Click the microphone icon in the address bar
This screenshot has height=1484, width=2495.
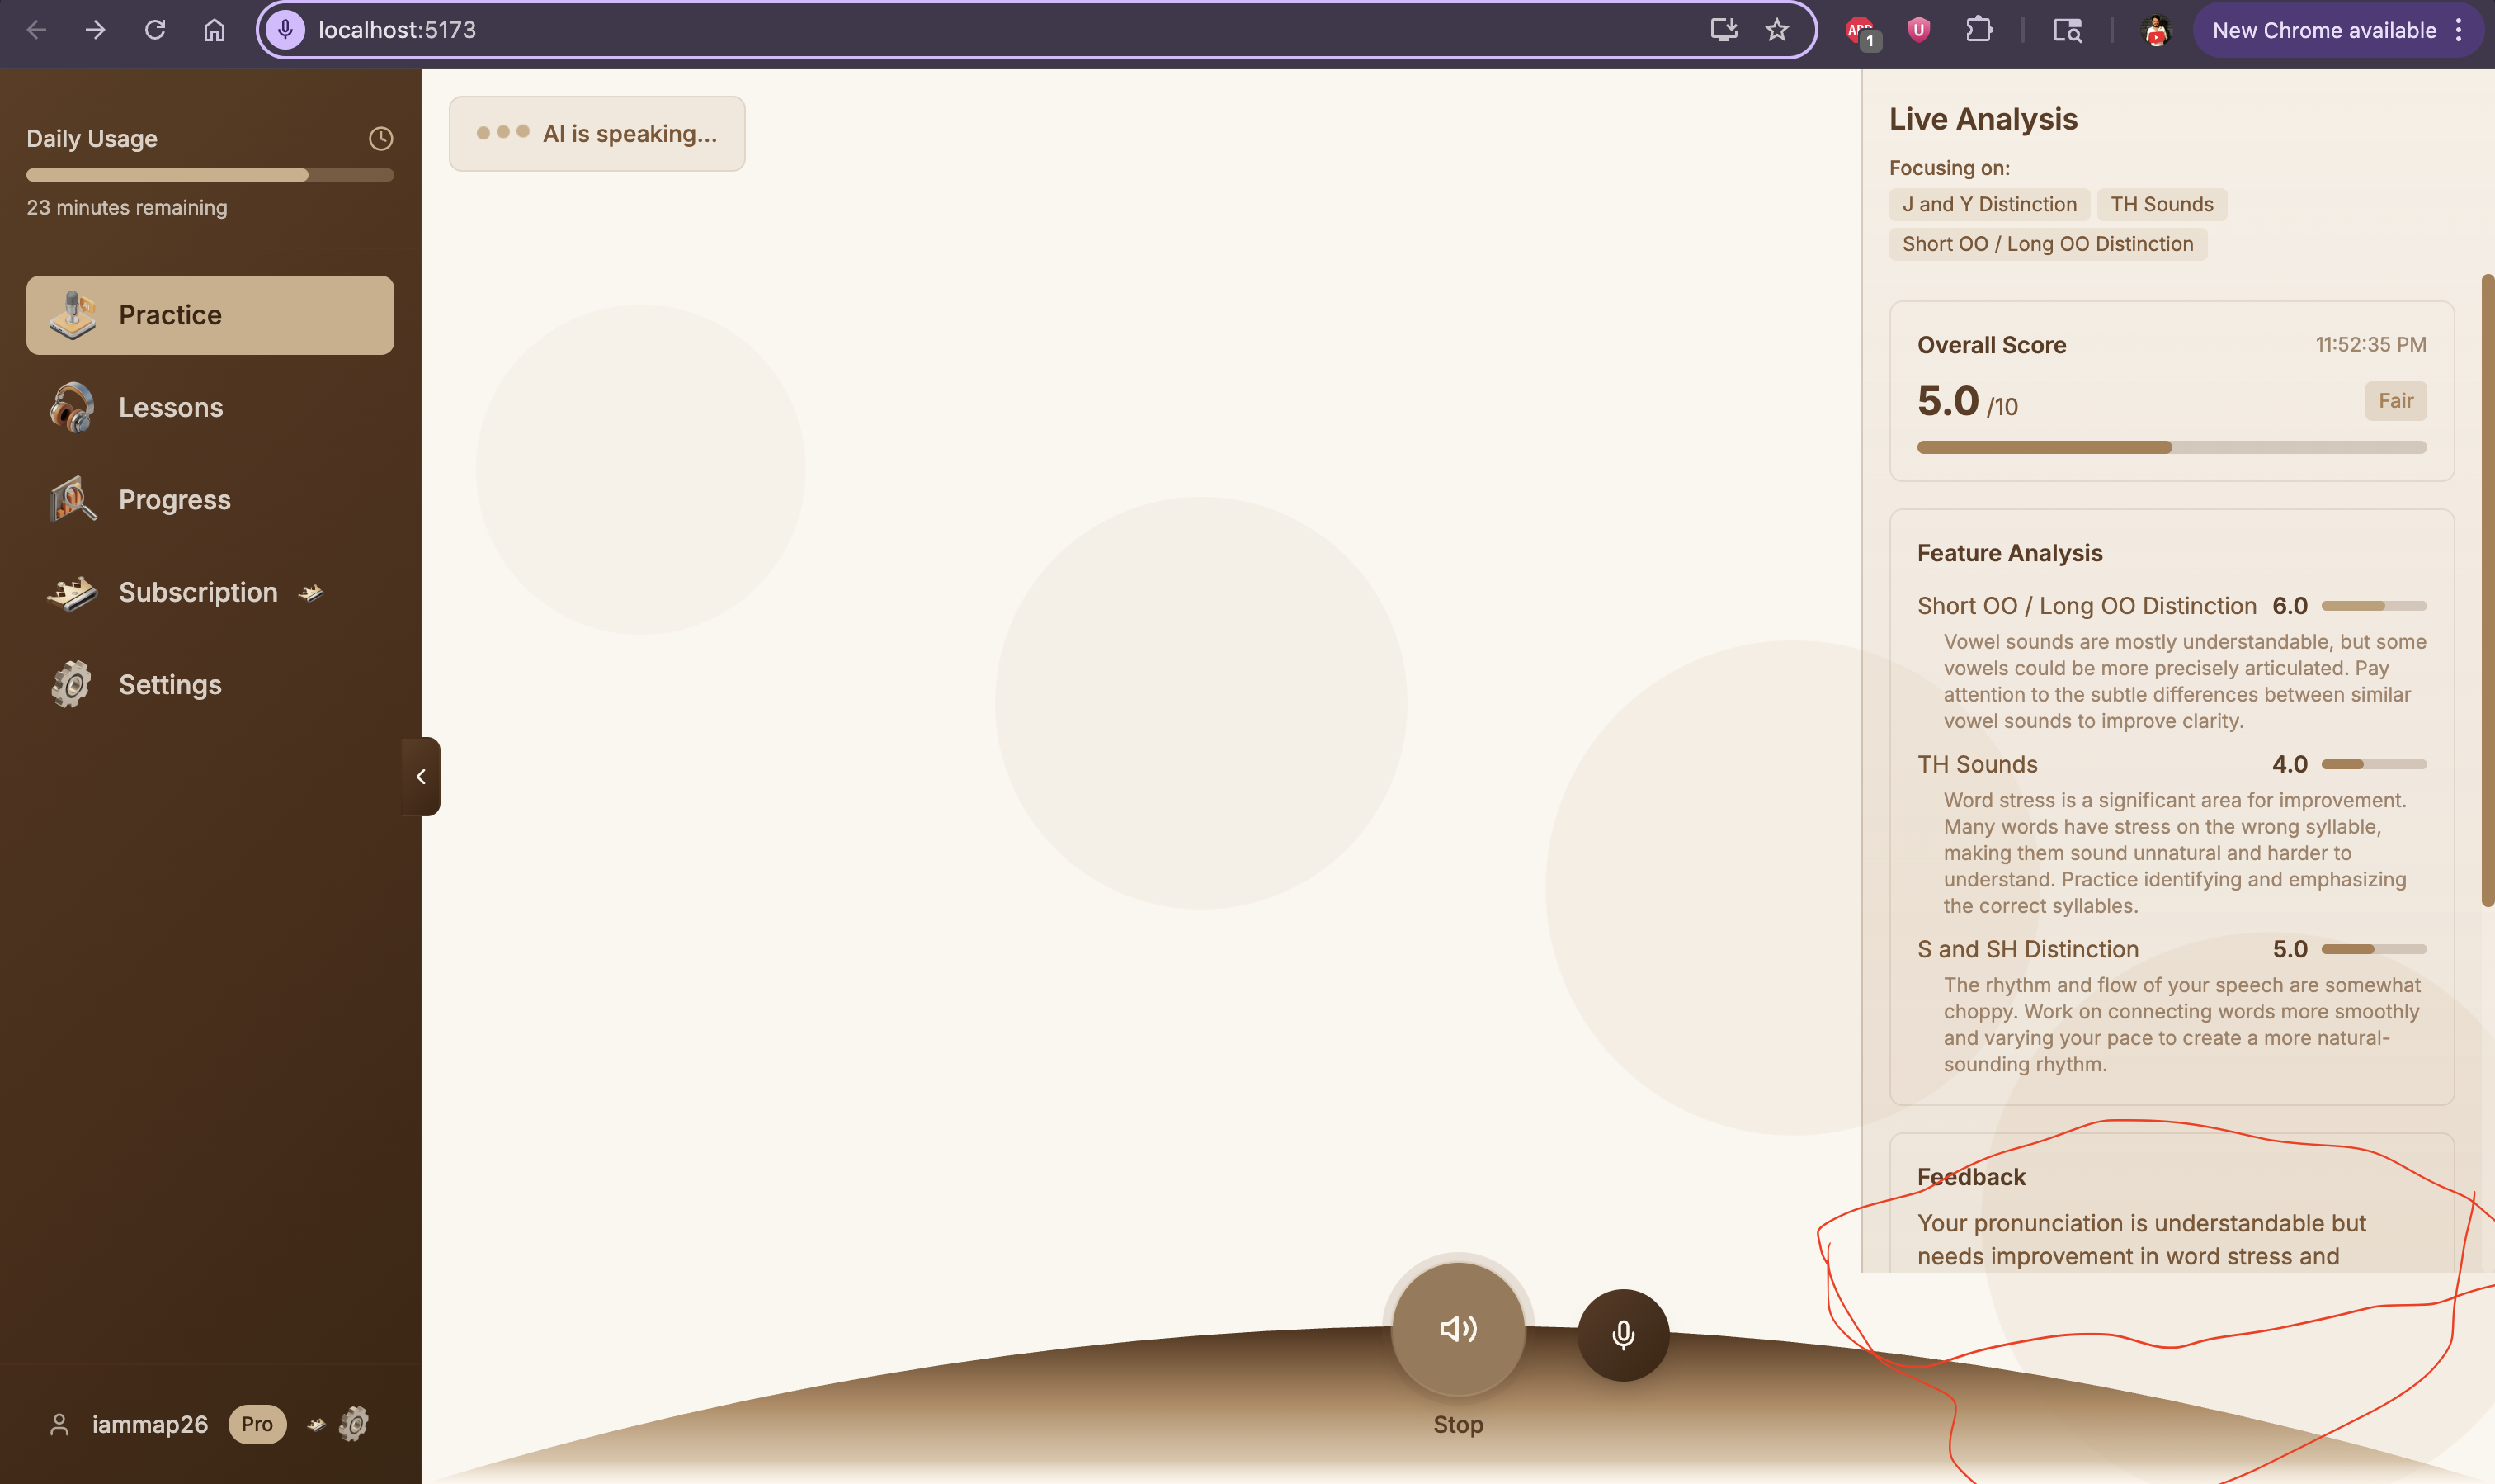[285, 30]
